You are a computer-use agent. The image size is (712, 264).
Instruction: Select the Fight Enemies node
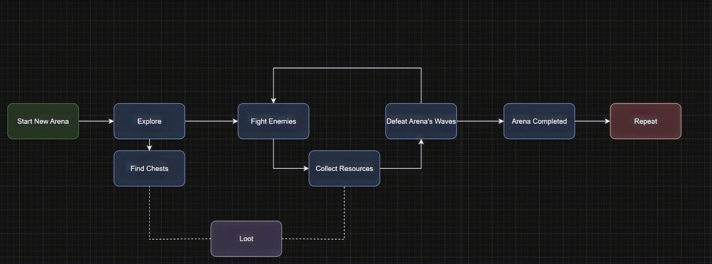pyautogui.click(x=273, y=121)
